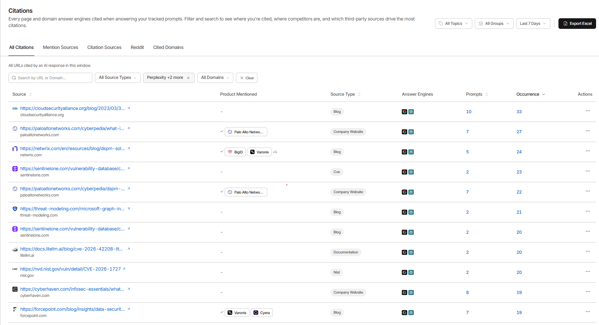Click external-link arrow beside netwrix.com URL
This screenshot has width=599, height=325.
click(129, 148)
